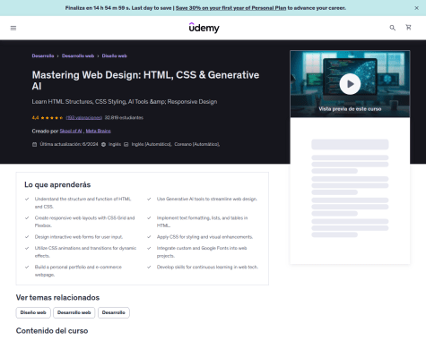
Task: Click 'Build a personal portfolio' learning item
Action: [78, 271]
